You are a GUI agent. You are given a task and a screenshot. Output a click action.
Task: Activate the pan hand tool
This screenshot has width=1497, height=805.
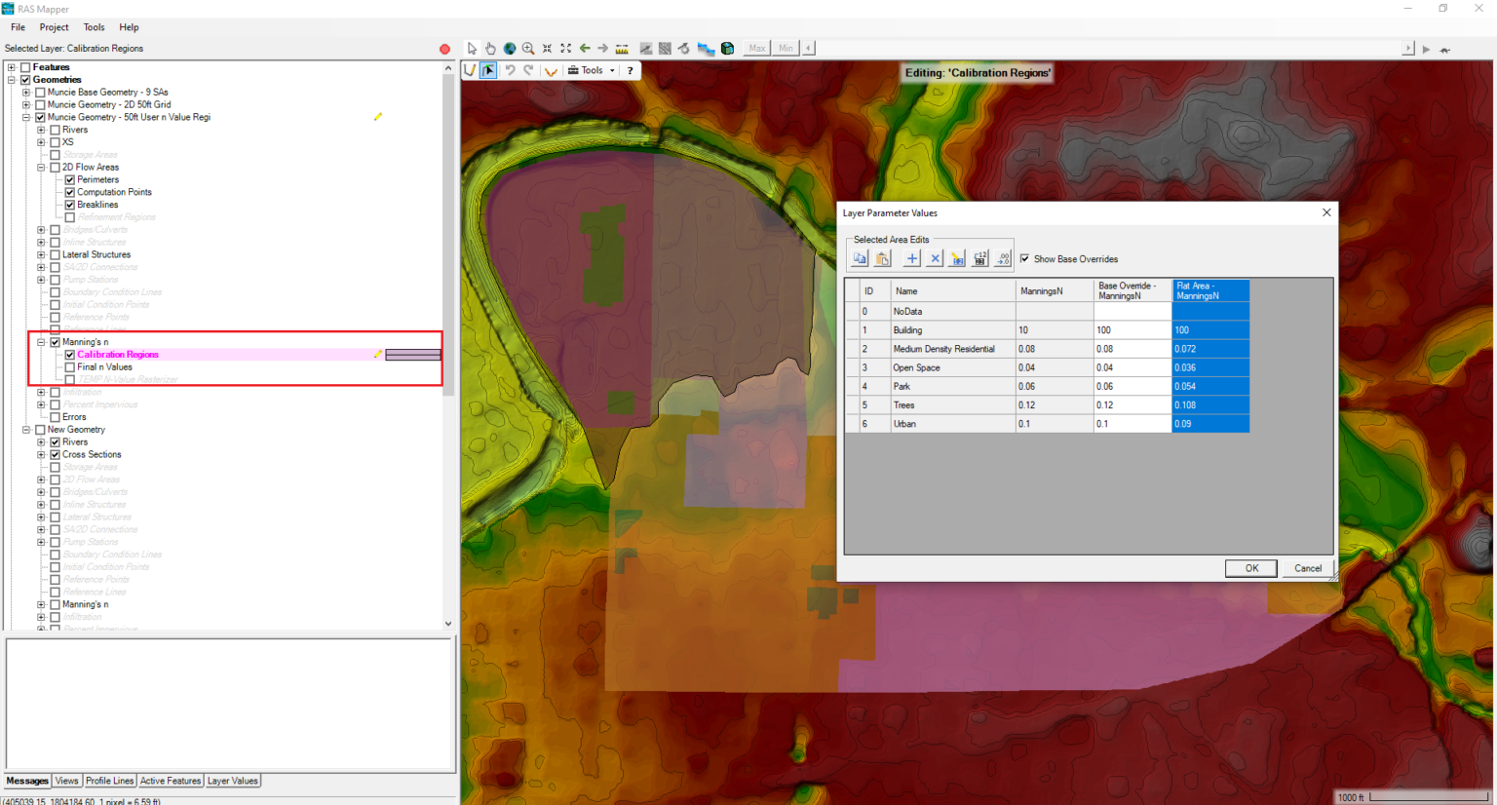point(490,48)
